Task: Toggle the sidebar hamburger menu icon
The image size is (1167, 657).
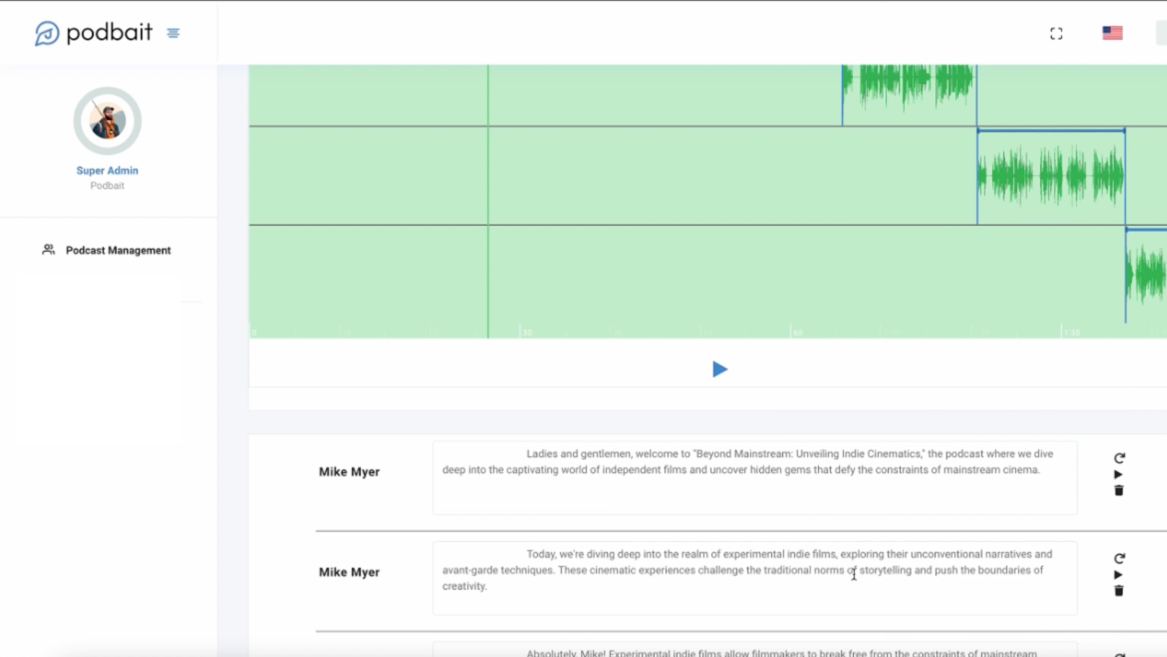Action: tap(173, 33)
